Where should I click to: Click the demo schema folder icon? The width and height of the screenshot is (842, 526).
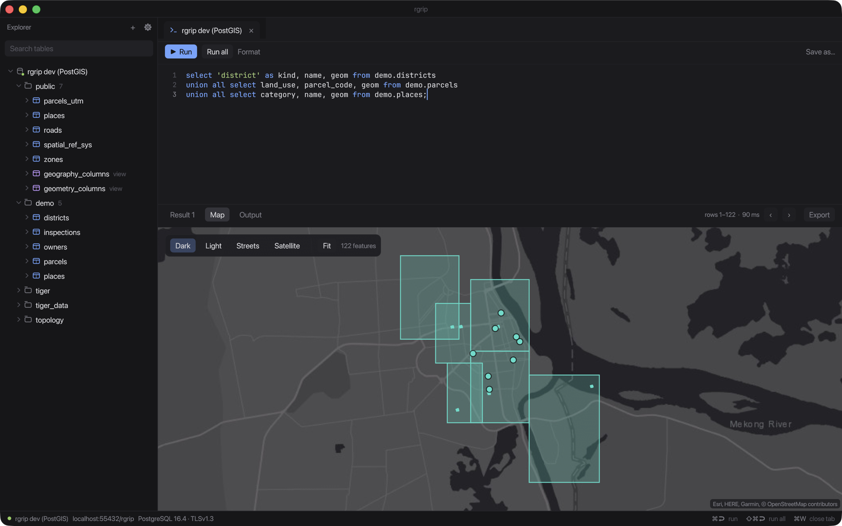tap(28, 203)
